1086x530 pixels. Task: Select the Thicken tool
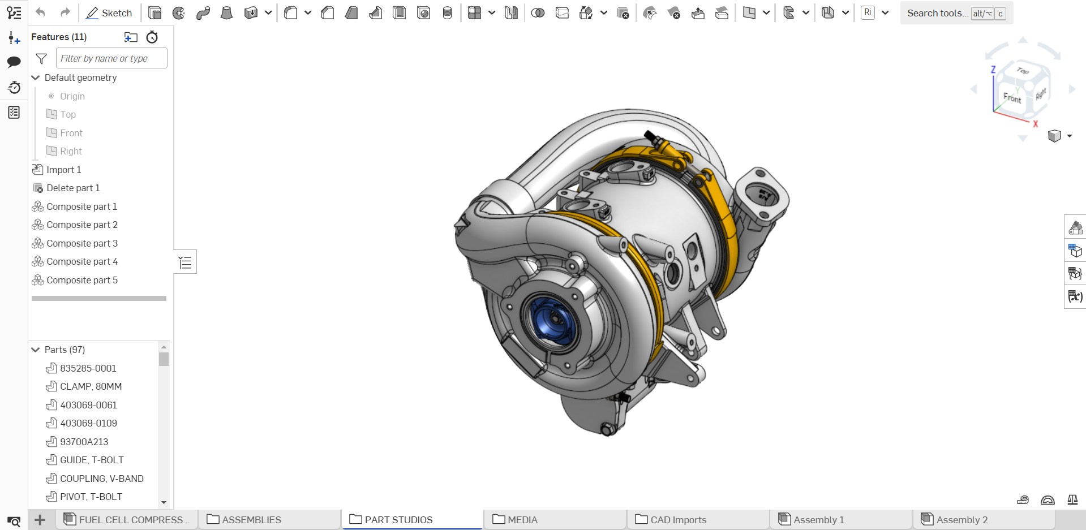(x=251, y=13)
